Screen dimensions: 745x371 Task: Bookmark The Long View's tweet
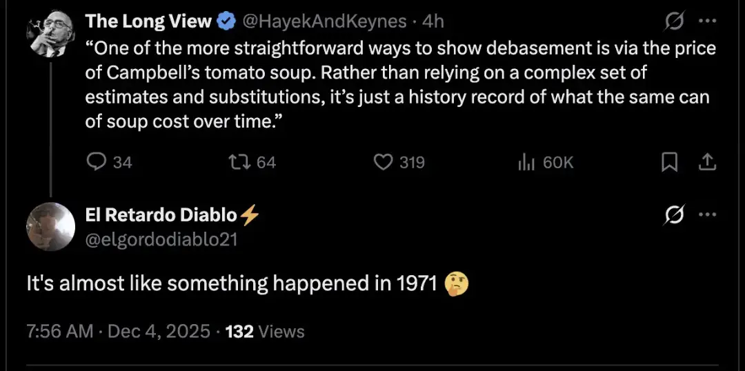pyautogui.click(x=668, y=162)
